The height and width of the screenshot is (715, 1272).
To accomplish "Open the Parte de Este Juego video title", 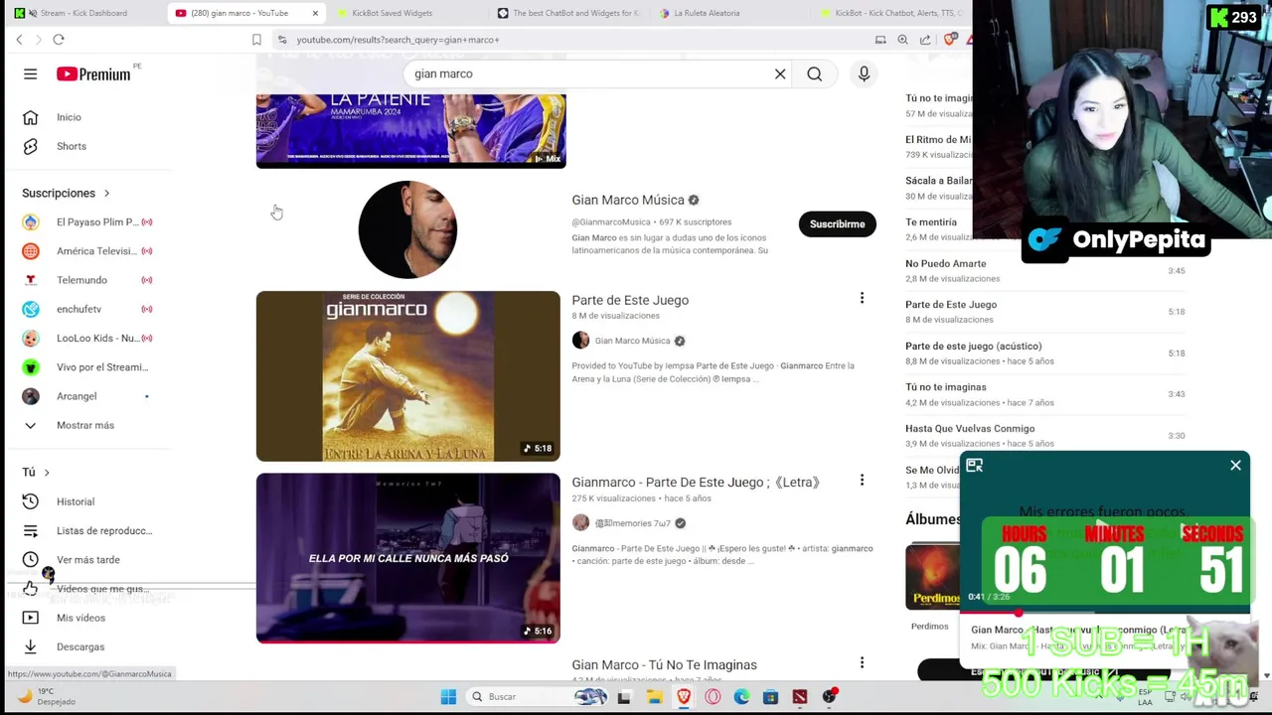I will click(x=630, y=300).
